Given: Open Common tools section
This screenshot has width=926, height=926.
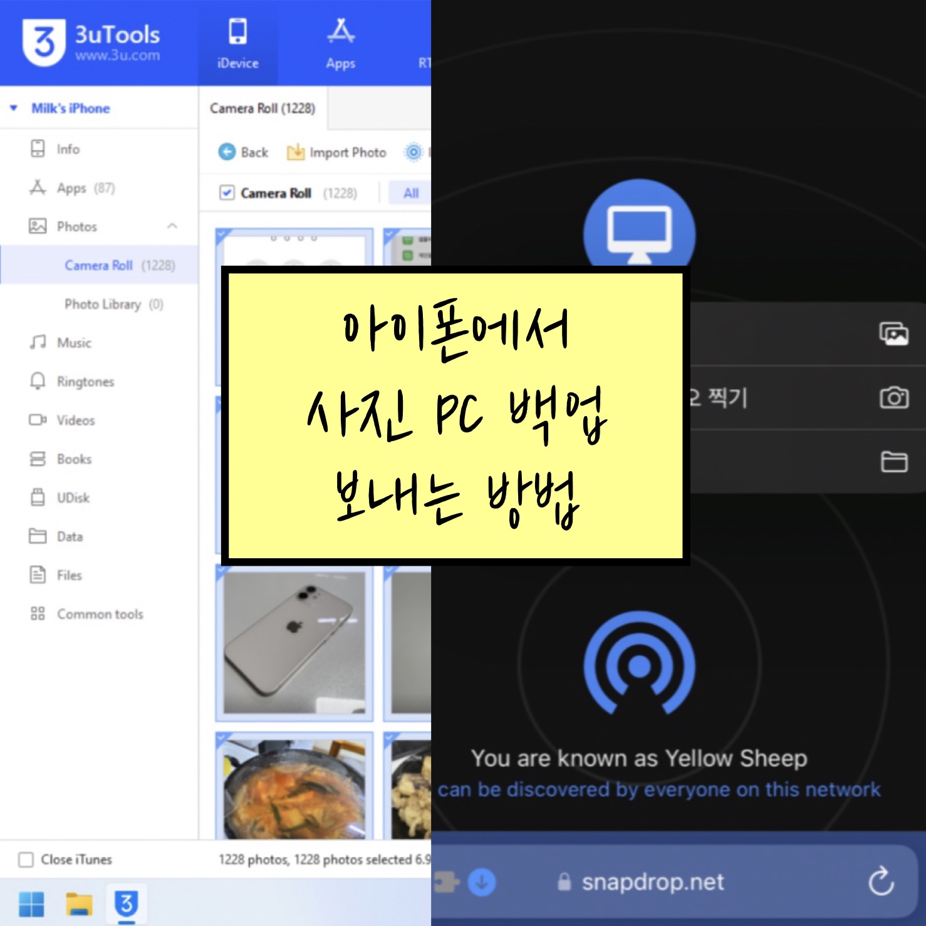Looking at the screenshot, I should pos(99,615).
